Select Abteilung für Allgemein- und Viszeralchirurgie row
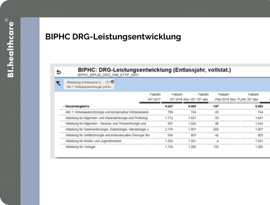Viewport: 270px width, 205px height. point(106,118)
